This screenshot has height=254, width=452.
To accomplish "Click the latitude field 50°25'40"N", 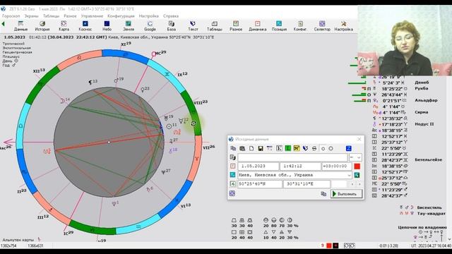I will tap(260, 183).
